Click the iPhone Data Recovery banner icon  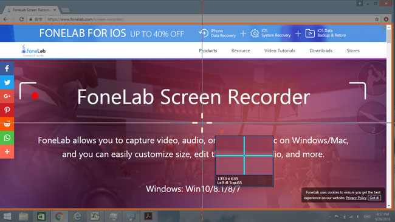coord(204,33)
